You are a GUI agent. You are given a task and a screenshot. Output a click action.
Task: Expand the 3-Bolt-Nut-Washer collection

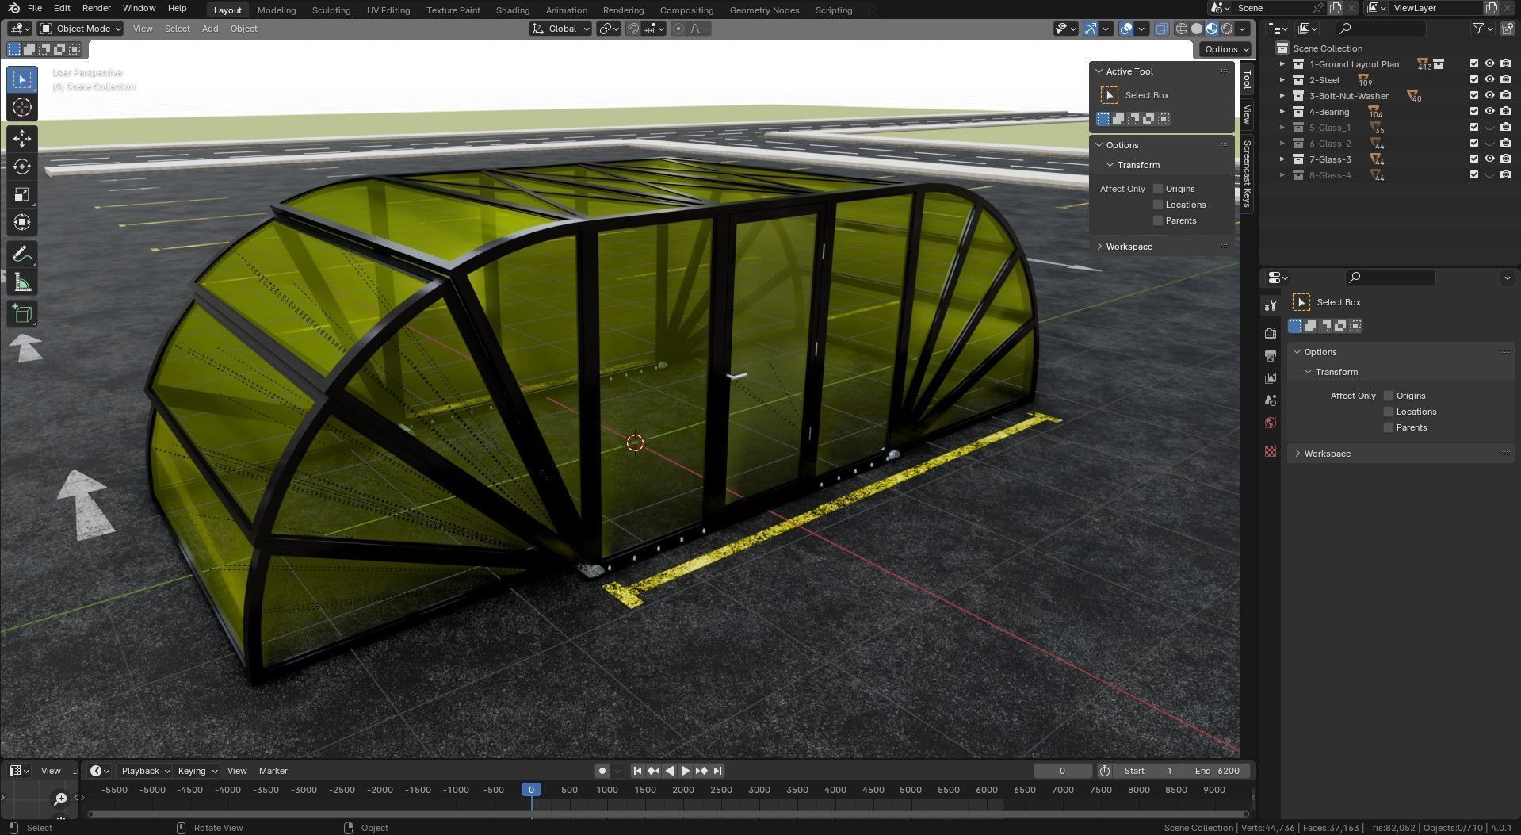pyautogui.click(x=1282, y=96)
